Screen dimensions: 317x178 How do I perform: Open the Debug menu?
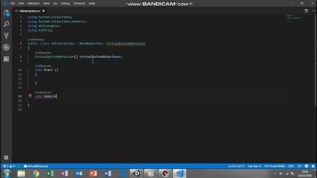pyautogui.click(x=65, y=3)
